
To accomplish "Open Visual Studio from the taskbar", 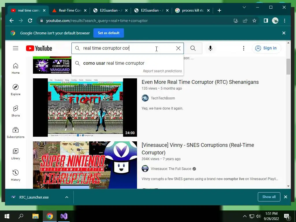I will [64, 216].
